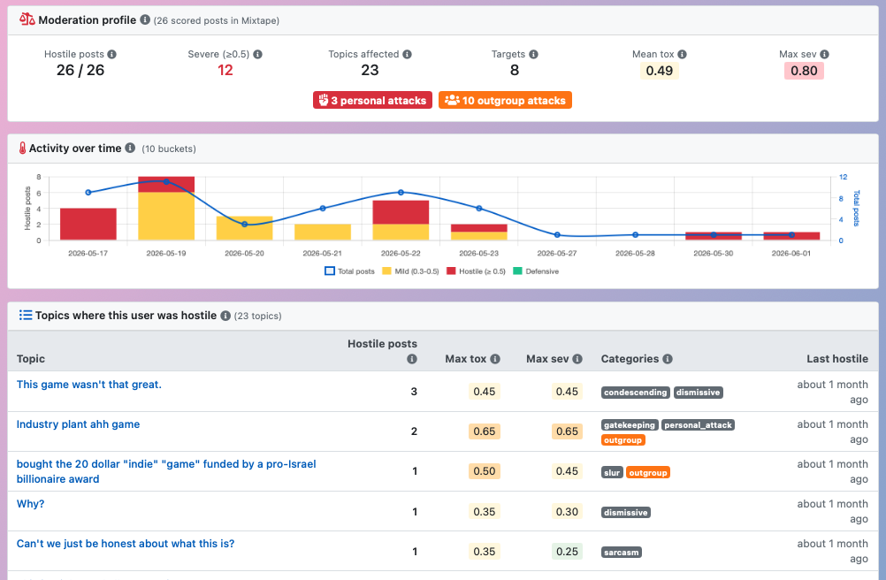Click the line point at 2026-05-21
886x580 pixels.
323,209
